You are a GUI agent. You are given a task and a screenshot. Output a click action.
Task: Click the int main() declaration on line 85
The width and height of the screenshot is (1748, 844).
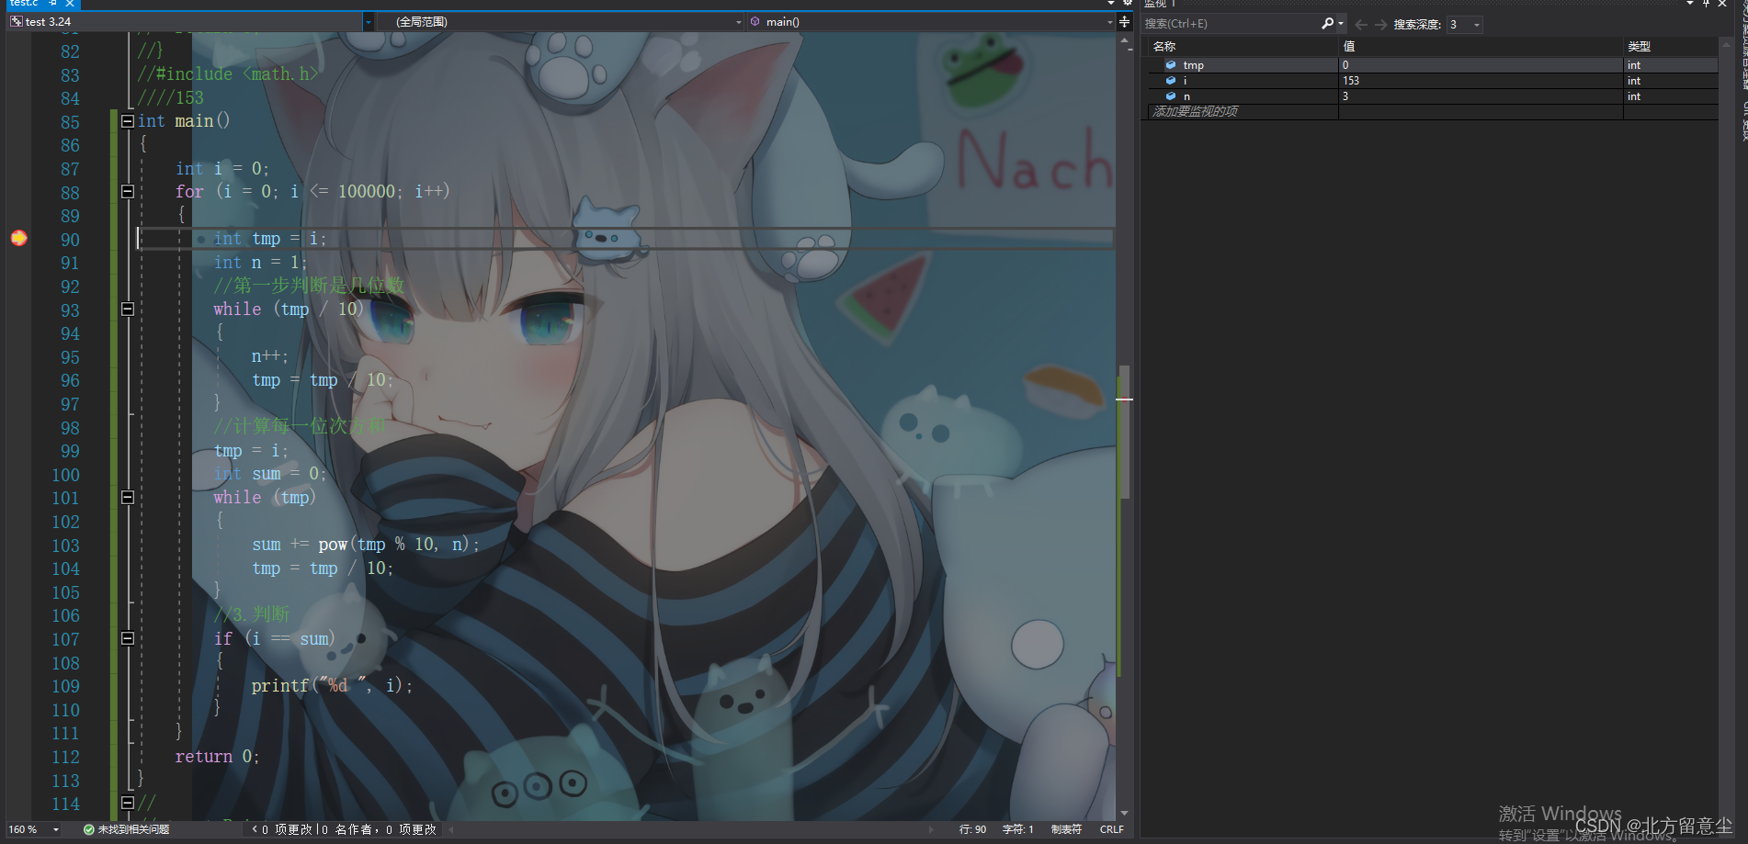(x=184, y=121)
